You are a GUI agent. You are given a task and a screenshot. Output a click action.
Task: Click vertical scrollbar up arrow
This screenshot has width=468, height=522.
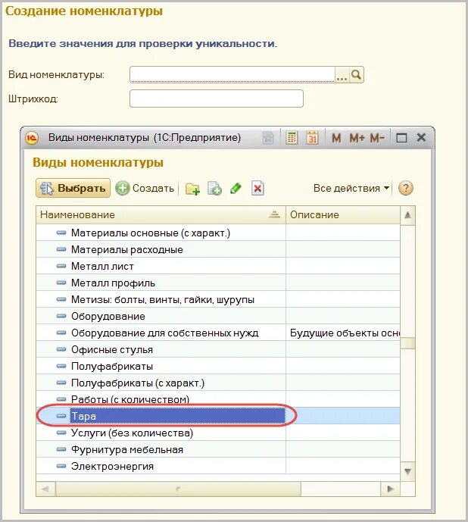click(407, 215)
